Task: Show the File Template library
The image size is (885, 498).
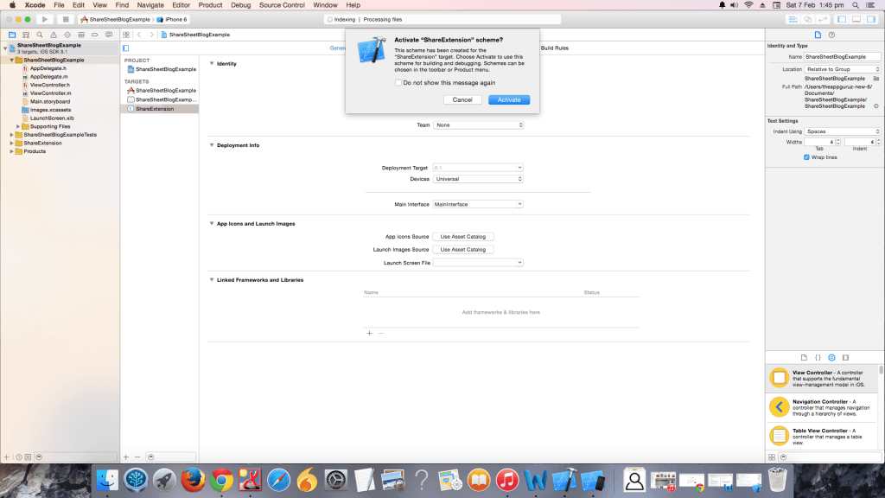Action: 804,357
